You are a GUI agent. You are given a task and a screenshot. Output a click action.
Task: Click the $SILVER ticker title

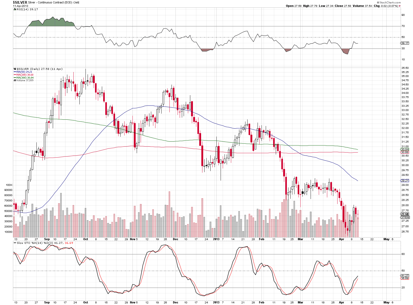coord(20,2)
